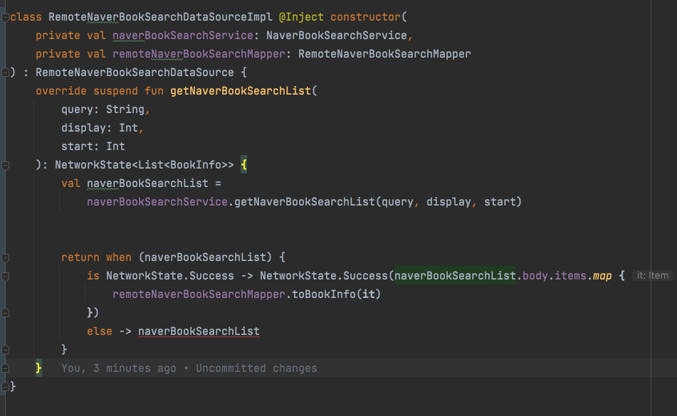Click the 'query: String,' parameter line
Viewport: 677px width, 416px height.
click(105, 110)
